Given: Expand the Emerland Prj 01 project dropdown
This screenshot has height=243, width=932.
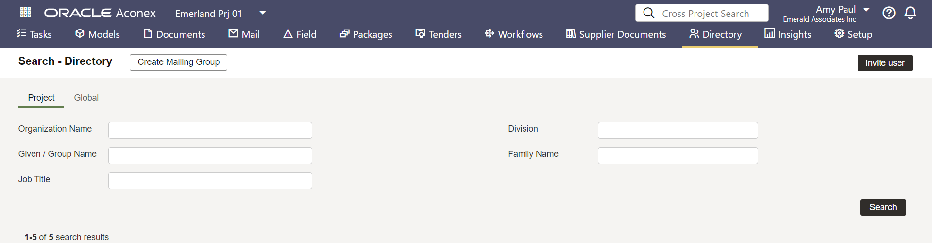Looking at the screenshot, I should 262,13.
